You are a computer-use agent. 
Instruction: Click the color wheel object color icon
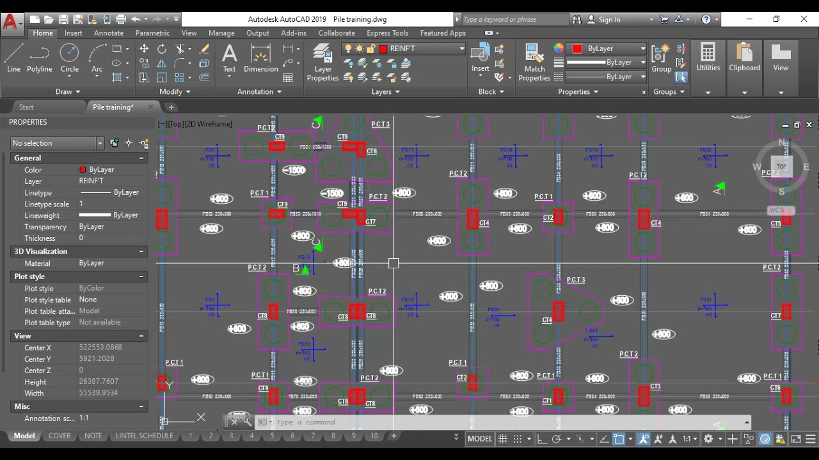(559, 49)
